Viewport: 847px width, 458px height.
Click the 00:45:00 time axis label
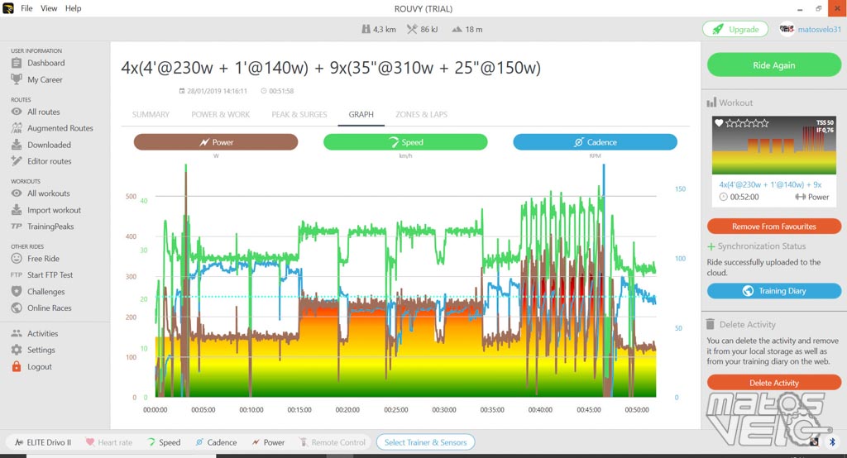tap(589, 410)
